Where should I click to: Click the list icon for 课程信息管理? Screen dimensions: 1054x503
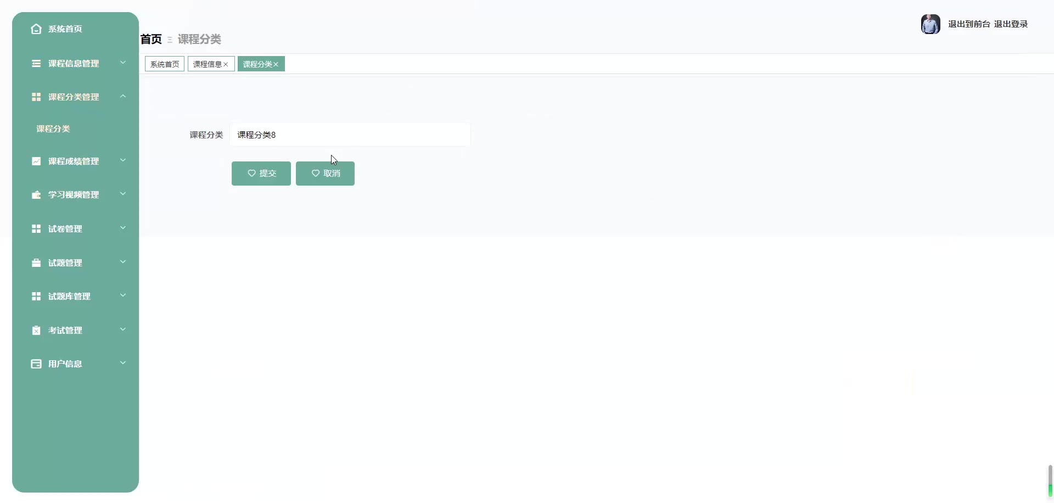[x=36, y=64]
